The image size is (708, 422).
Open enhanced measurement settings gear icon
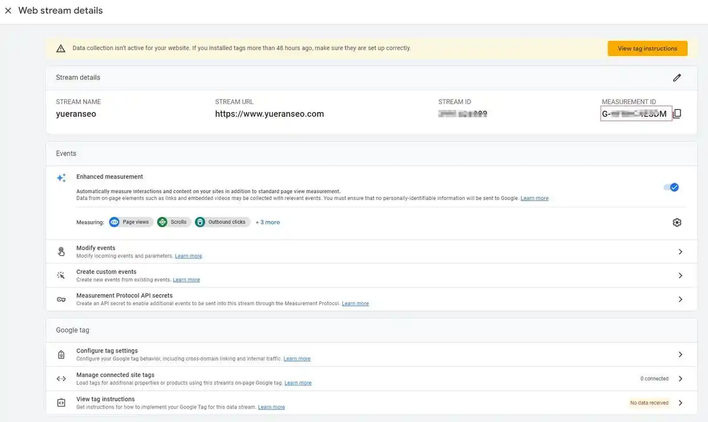[677, 223]
